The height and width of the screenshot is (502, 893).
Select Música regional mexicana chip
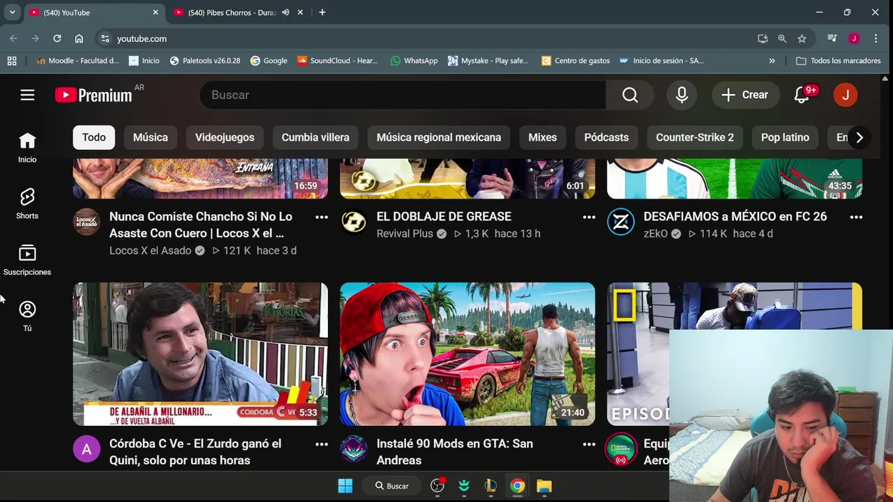439,137
